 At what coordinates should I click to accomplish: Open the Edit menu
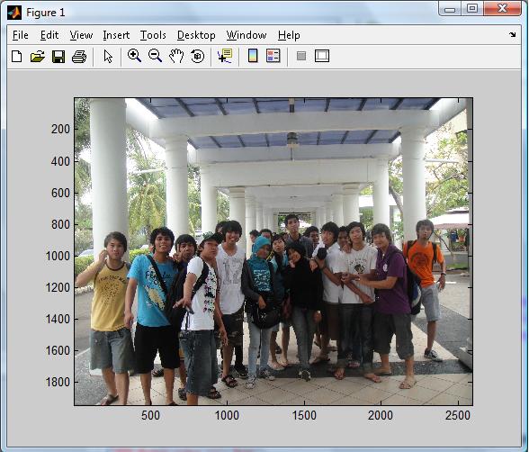pyautogui.click(x=49, y=35)
